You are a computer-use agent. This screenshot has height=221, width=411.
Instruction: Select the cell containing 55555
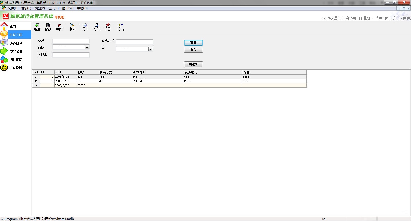pyautogui.click(x=88, y=85)
